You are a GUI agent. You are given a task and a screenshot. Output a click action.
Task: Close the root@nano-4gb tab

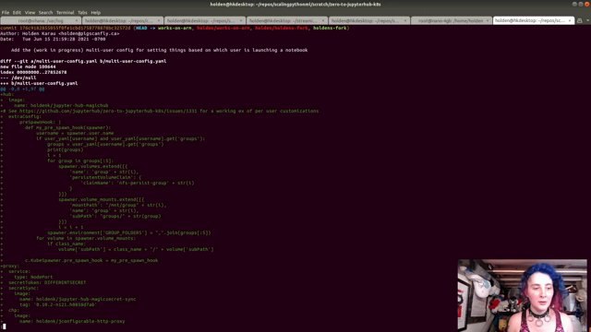coord(488,20)
